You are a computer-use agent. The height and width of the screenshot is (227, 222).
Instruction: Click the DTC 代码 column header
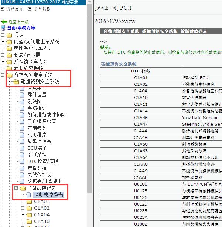coord(141,71)
